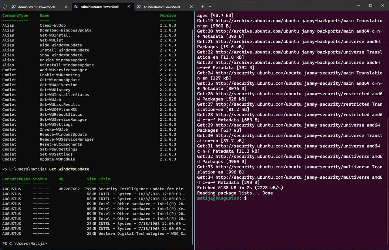Click the security.ubuntu.com URL on the Get:34 line
The width and height of the screenshot is (389, 250).
(x=257, y=177)
